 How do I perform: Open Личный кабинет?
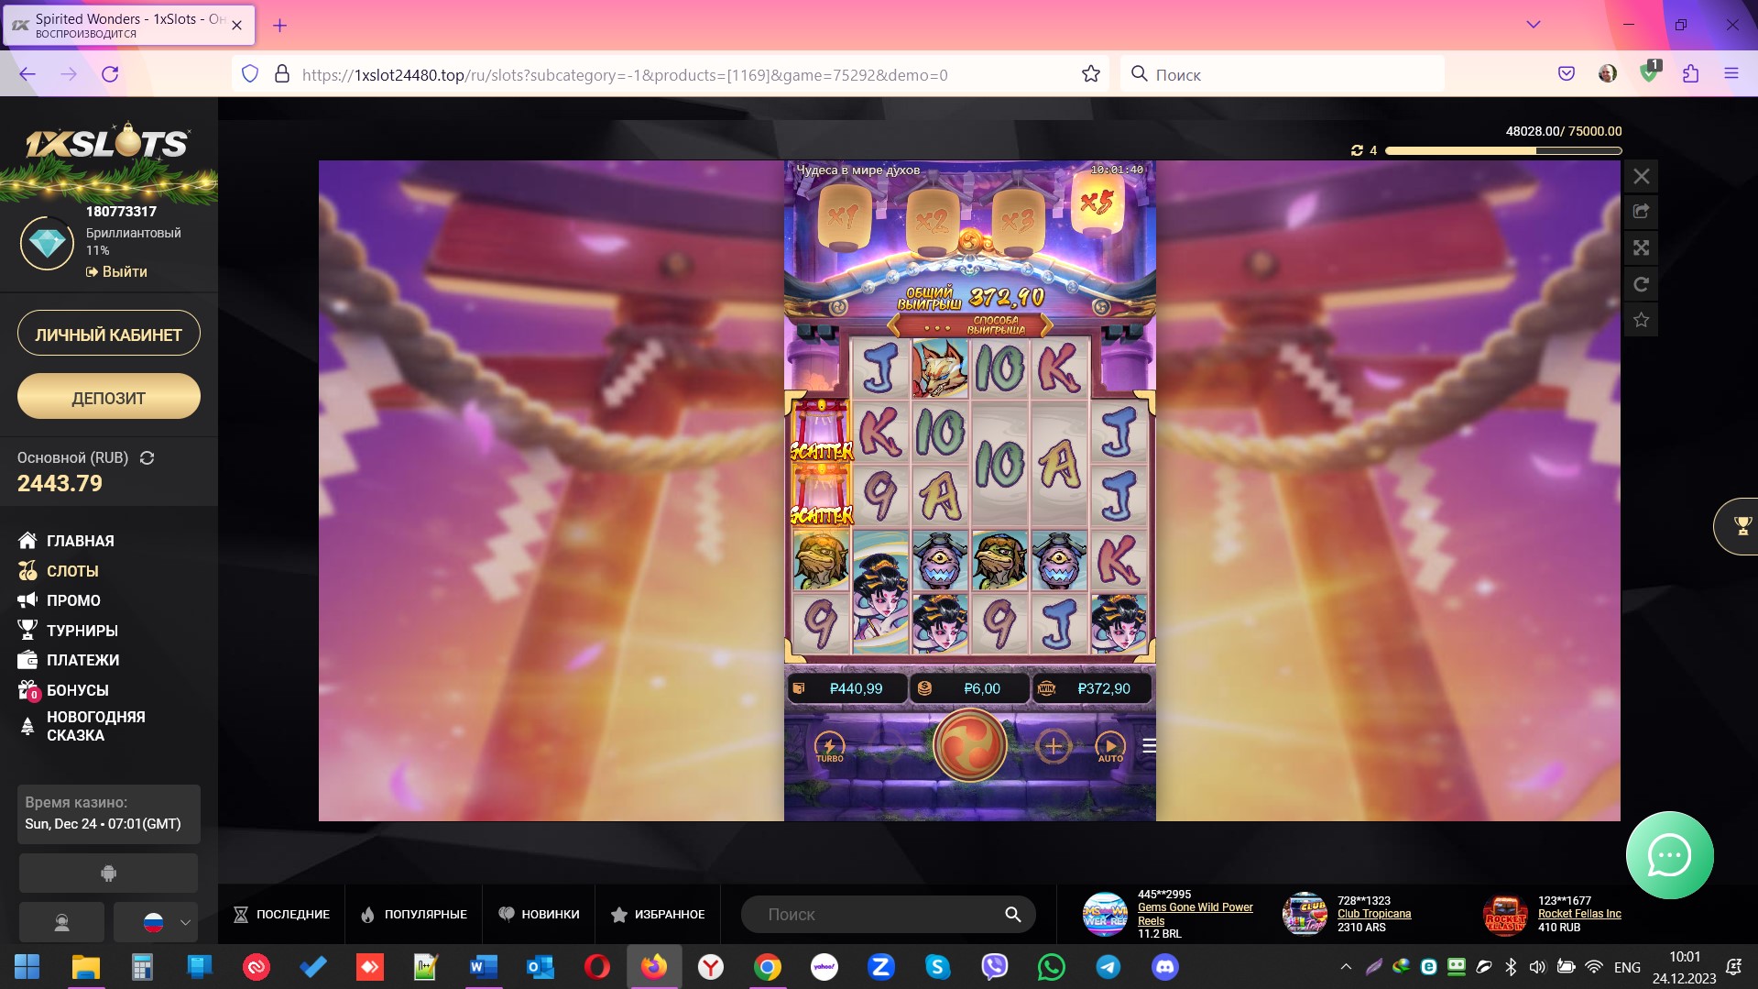coord(109,335)
